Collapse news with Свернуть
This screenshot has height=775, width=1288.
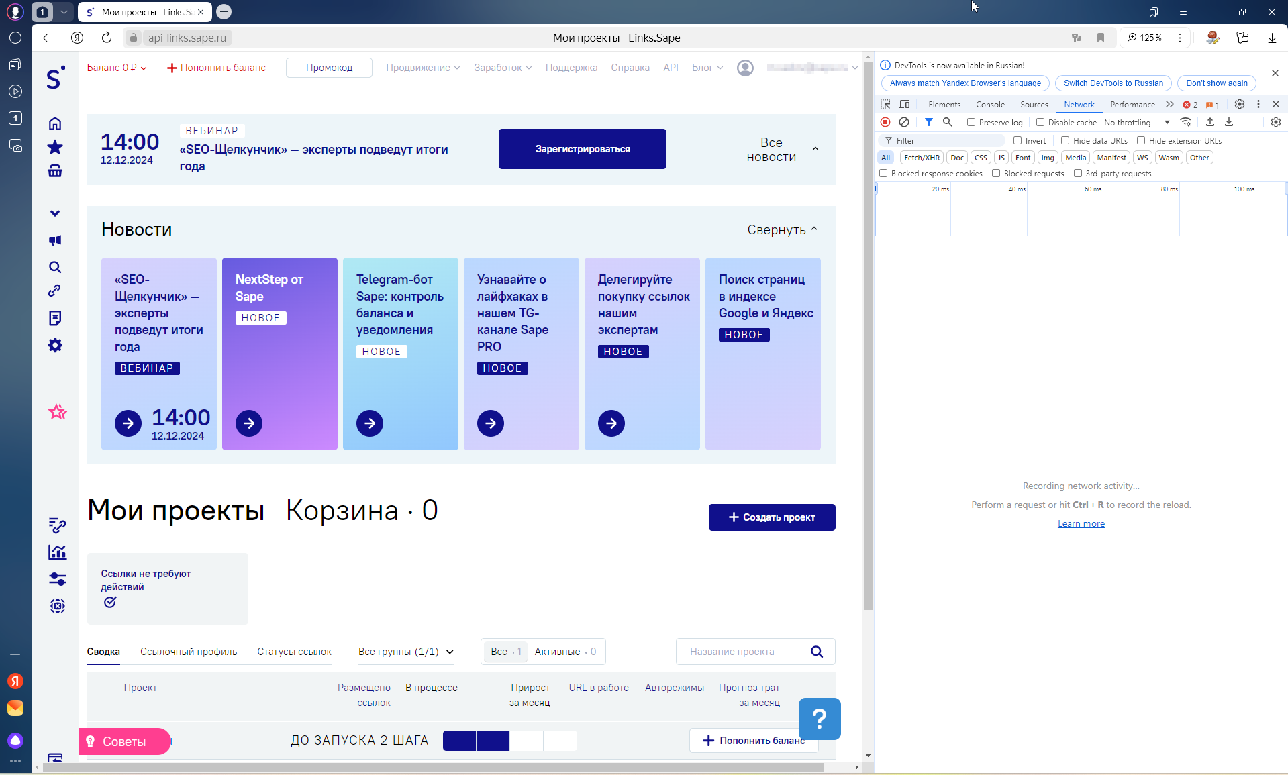click(x=783, y=229)
